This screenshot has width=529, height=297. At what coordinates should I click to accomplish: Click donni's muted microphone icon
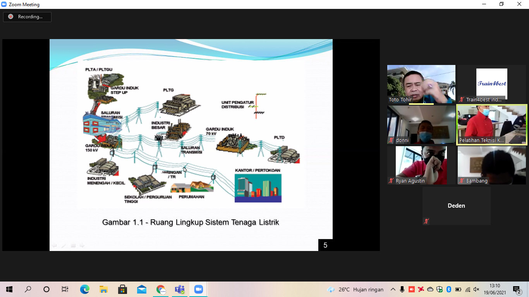pos(392,140)
